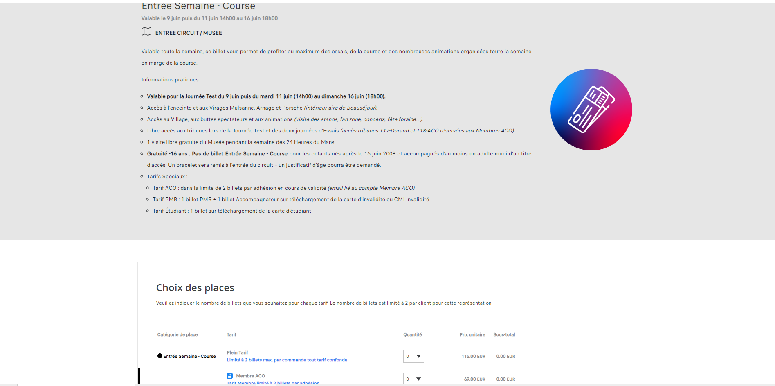Click the 'Tarif Étudiant' sub-bullet line
Image resolution: width=775 pixels, height=386 pixels.
(232, 211)
